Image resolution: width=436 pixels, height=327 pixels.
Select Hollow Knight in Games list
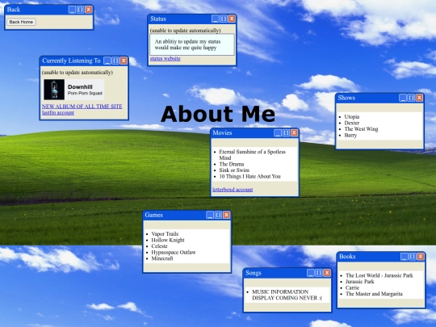click(168, 240)
